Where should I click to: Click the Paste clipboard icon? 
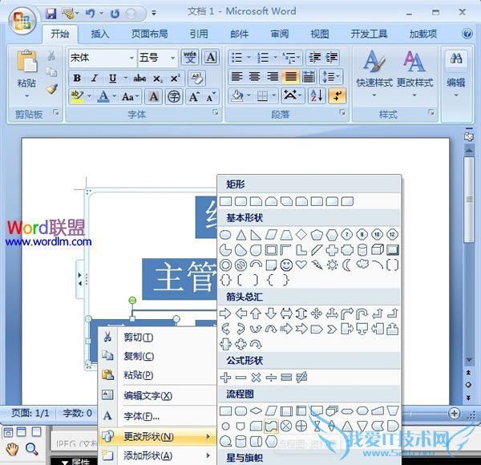pos(26,63)
